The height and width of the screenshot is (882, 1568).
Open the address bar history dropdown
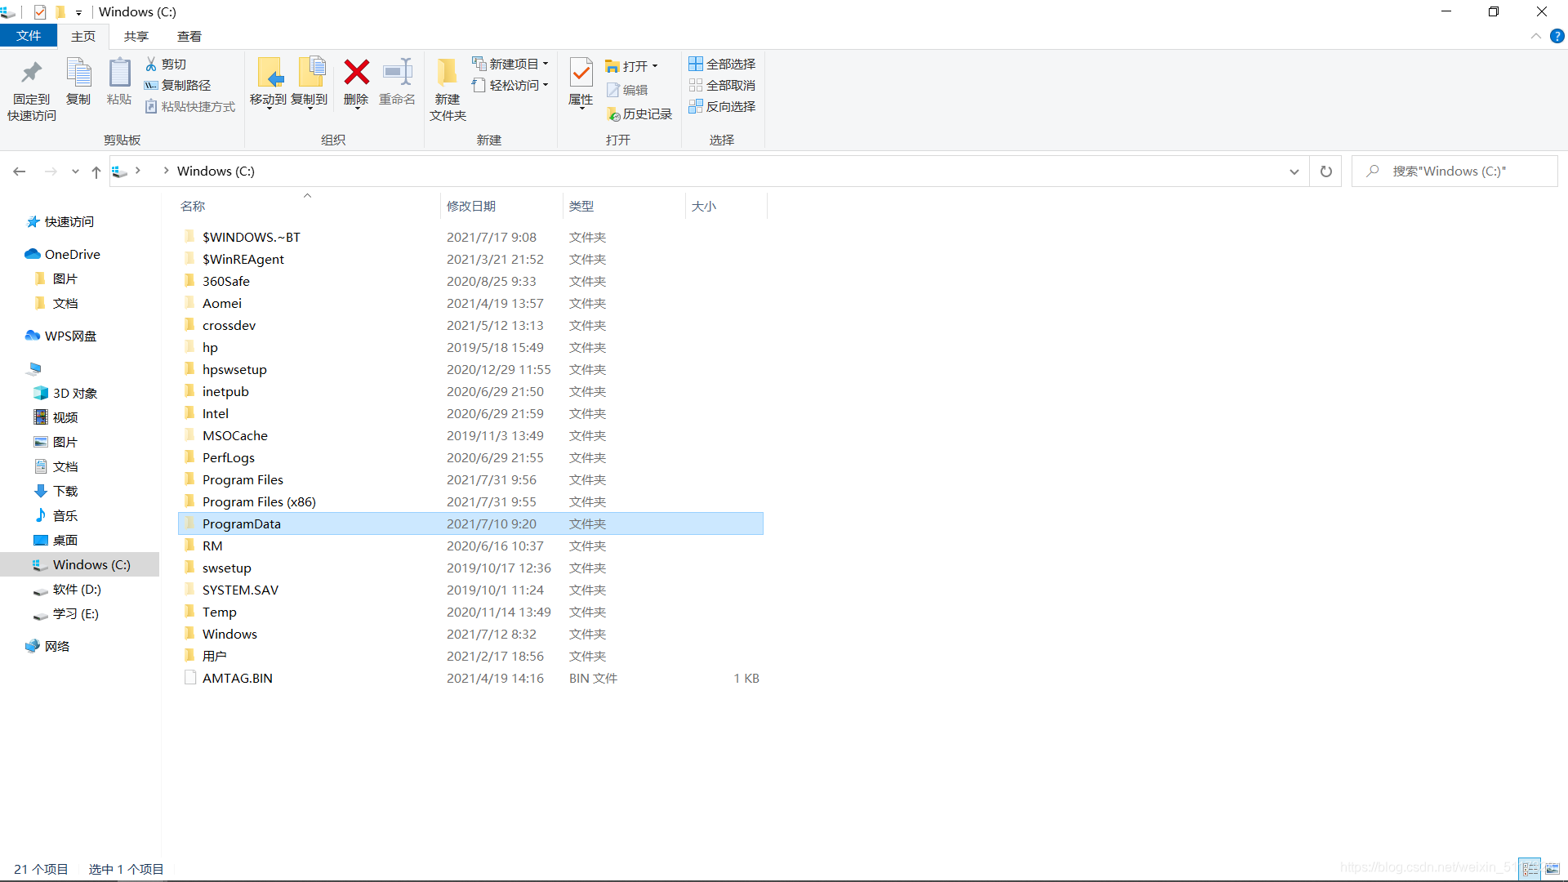coord(1294,171)
